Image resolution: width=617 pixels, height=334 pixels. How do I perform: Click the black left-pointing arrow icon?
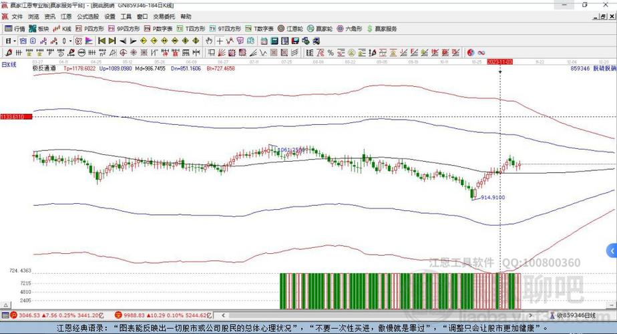123,41
